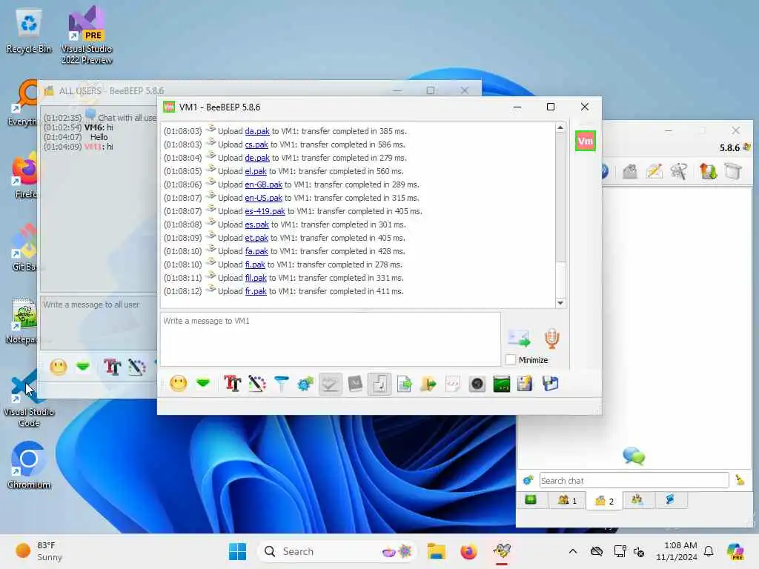
Task: Switch to the blue flag tab in main window
Action: click(670, 499)
